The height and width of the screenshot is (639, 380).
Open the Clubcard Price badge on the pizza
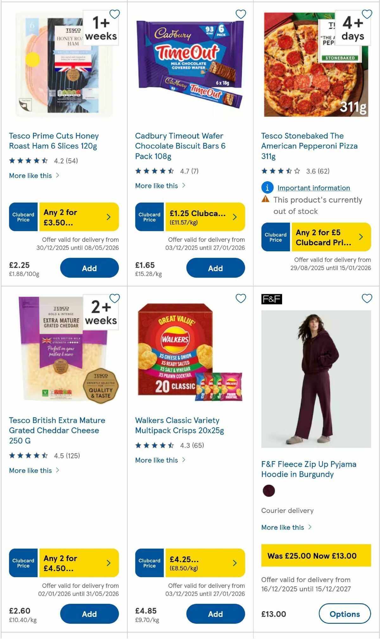click(275, 237)
